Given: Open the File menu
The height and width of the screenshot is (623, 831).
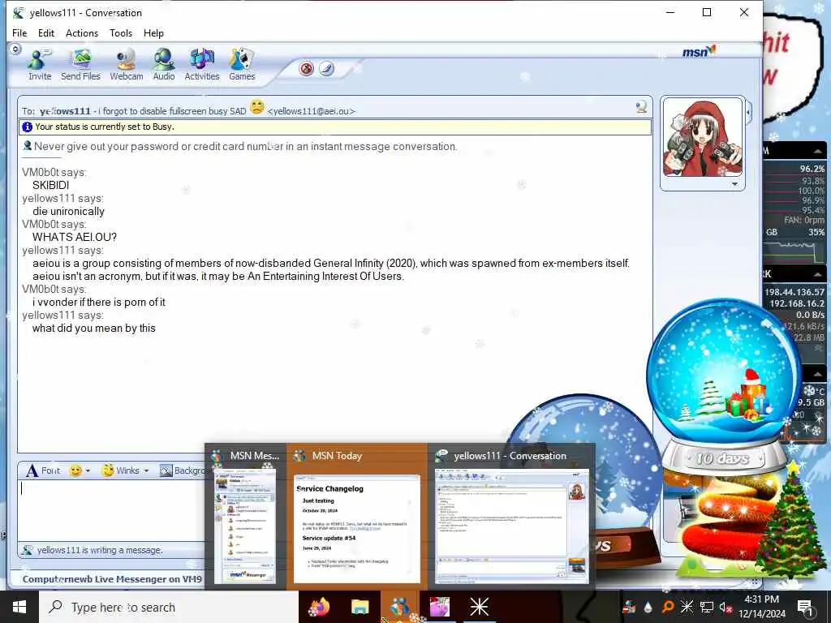Looking at the screenshot, I should pyautogui.click(x=19, y=32).
